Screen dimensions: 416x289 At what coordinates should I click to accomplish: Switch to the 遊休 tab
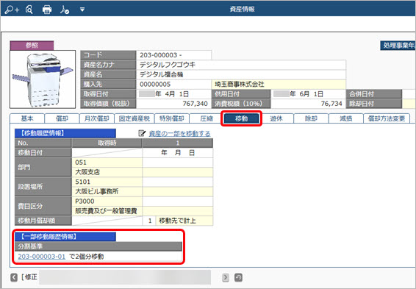(276, 118)
